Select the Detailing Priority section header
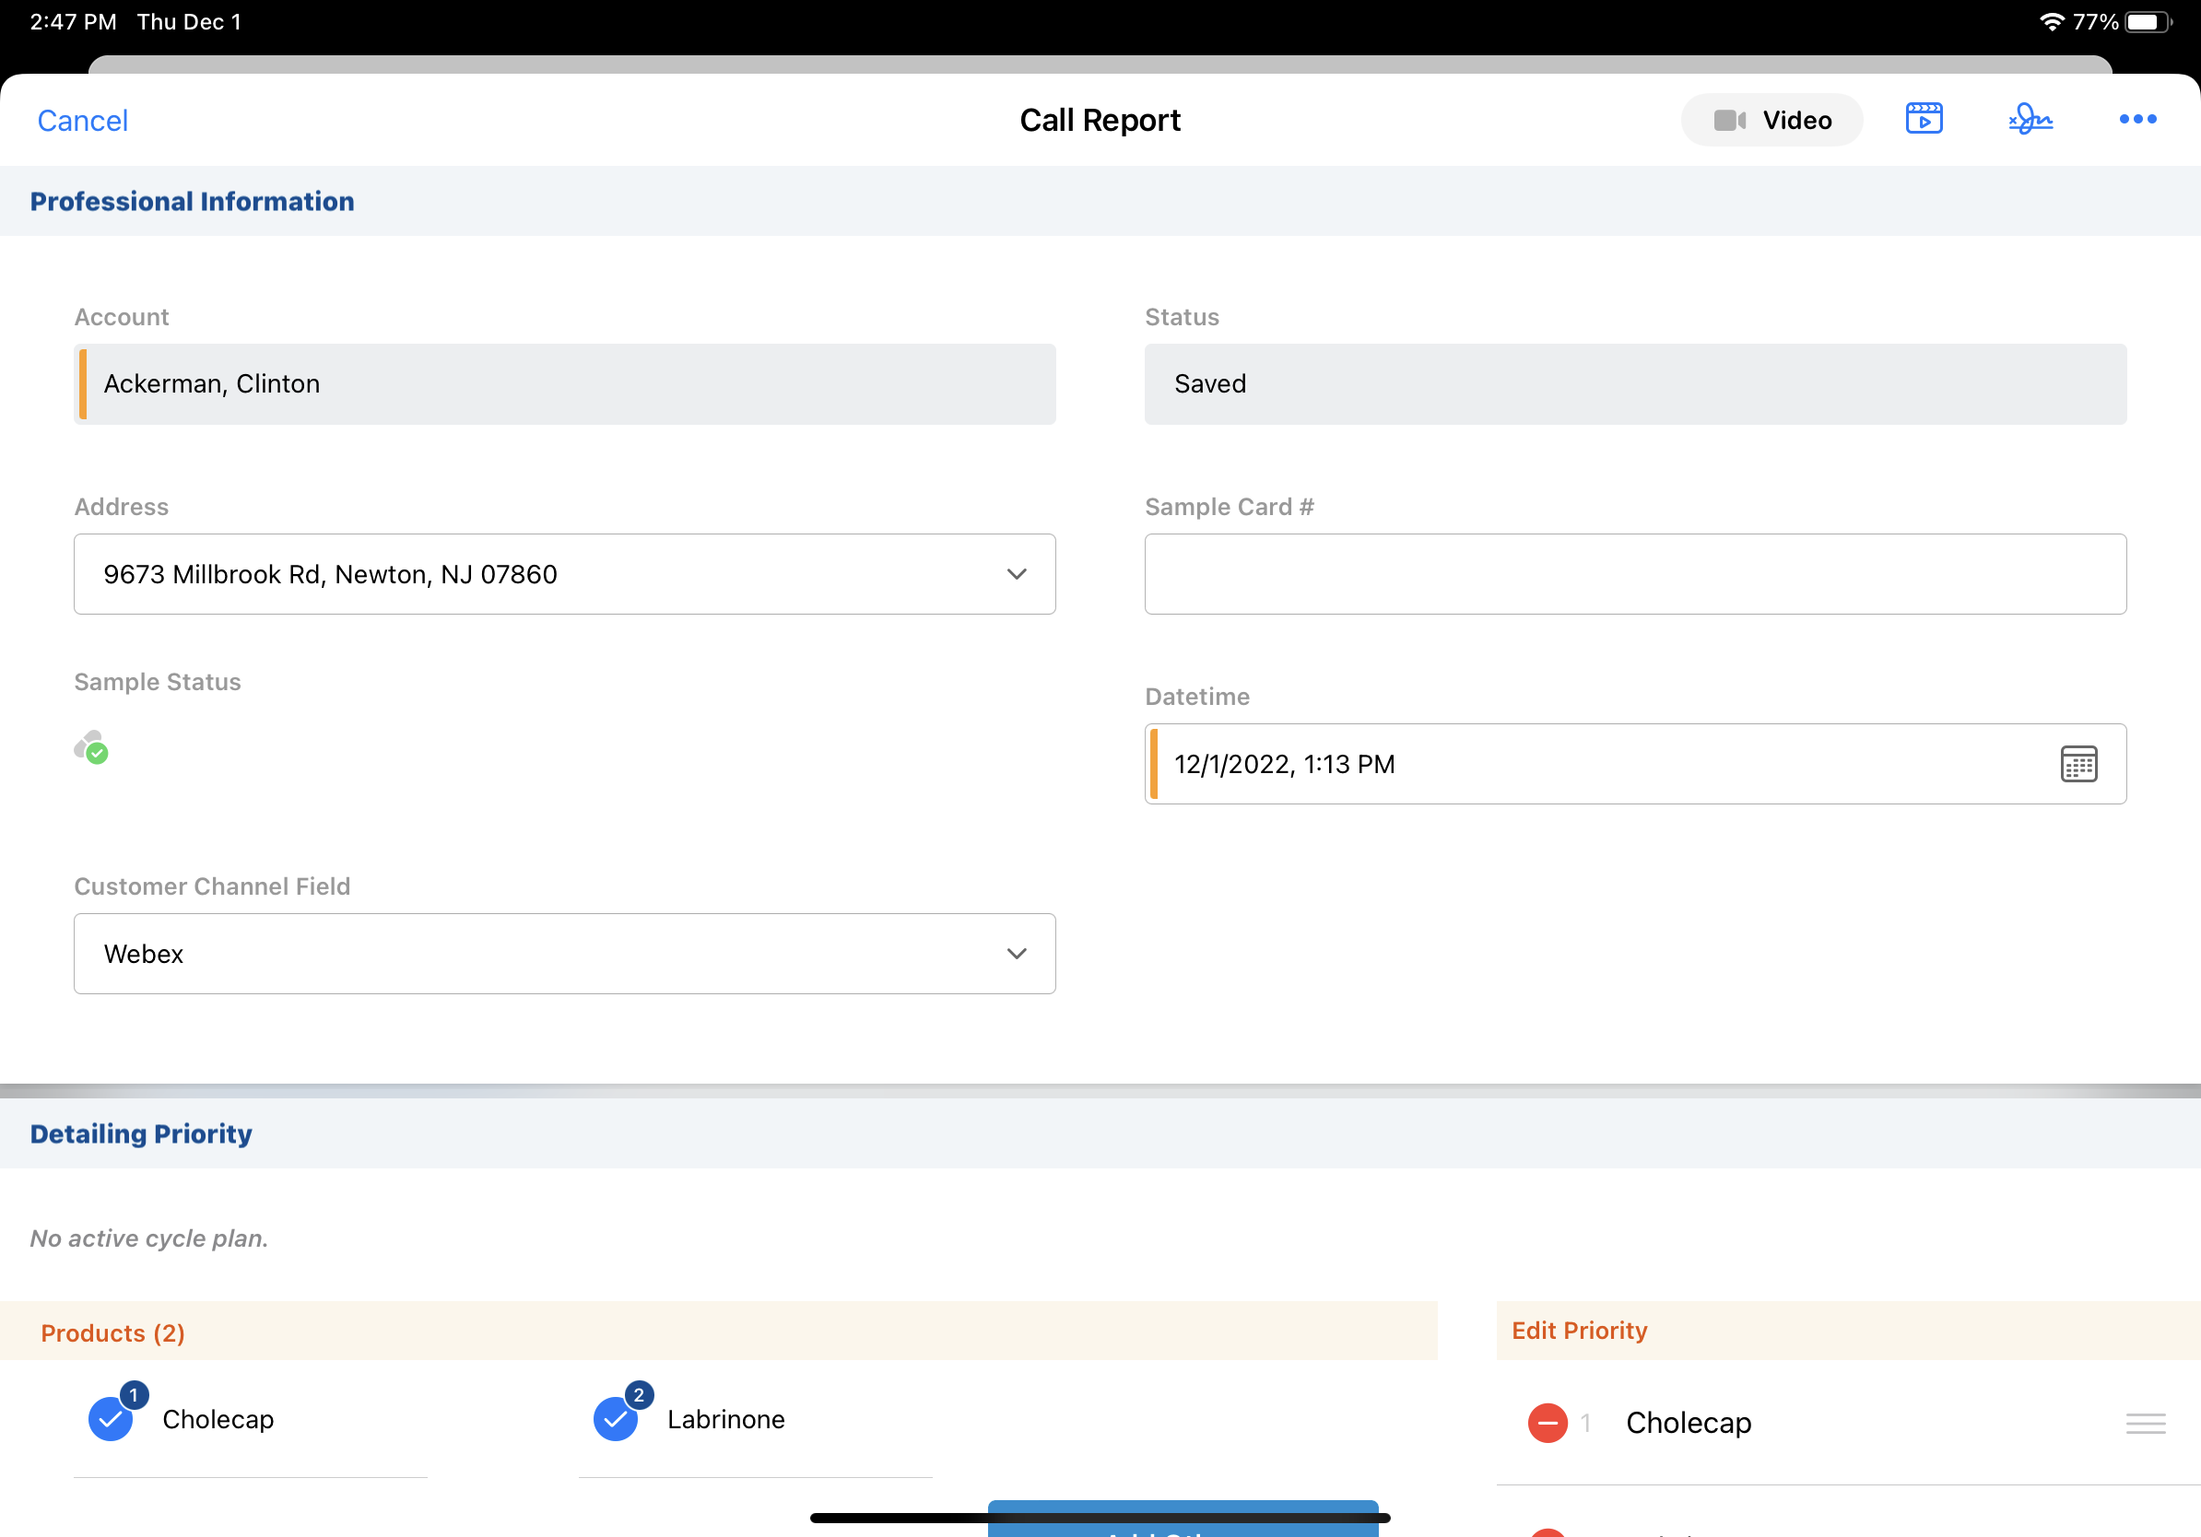The width and height of the screenshot is (2201, 1537). [141, 1133]
